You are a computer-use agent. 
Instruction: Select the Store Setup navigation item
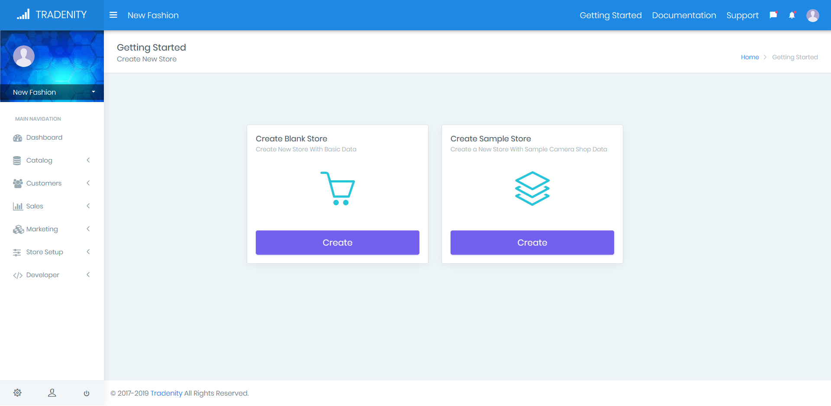(52, 252)
